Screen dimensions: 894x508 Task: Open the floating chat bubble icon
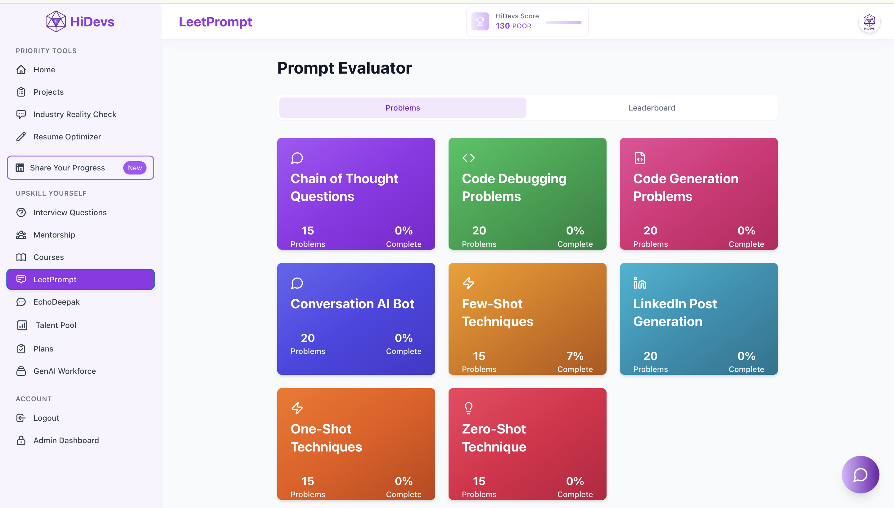pos(860,474)
